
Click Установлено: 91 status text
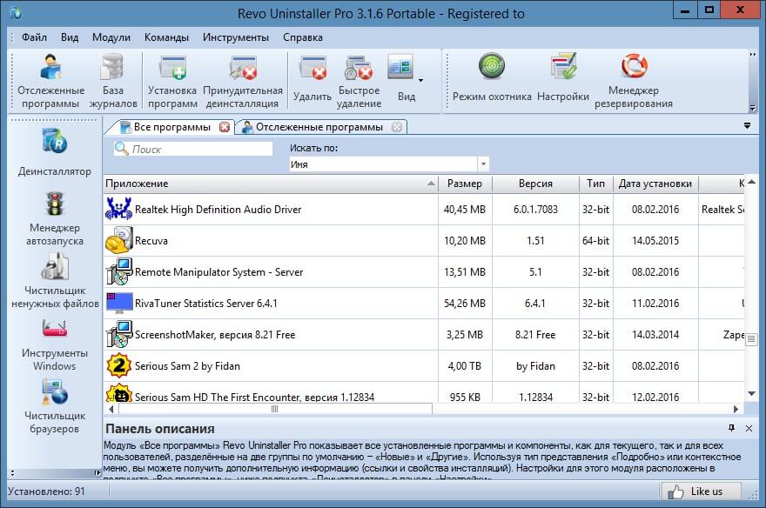click(46, 491)
